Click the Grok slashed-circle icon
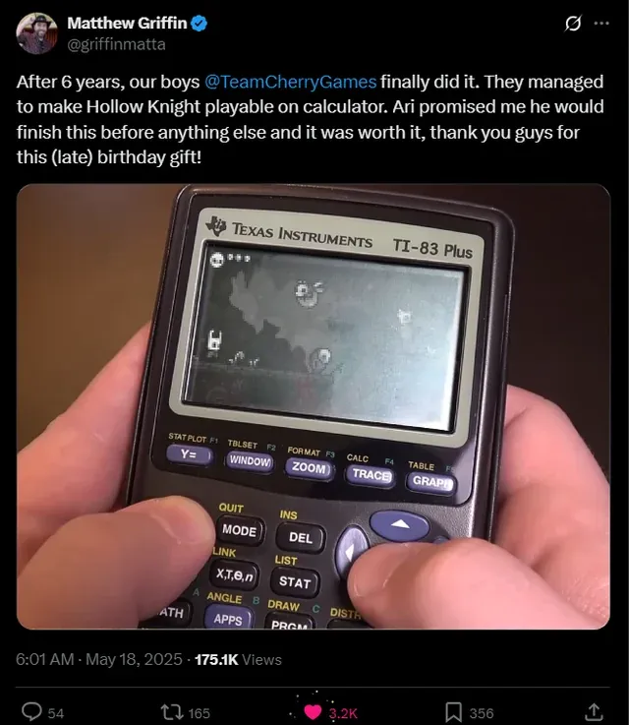 (573, 24)
